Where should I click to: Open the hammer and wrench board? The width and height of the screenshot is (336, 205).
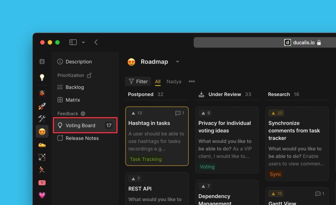point(42,119)
